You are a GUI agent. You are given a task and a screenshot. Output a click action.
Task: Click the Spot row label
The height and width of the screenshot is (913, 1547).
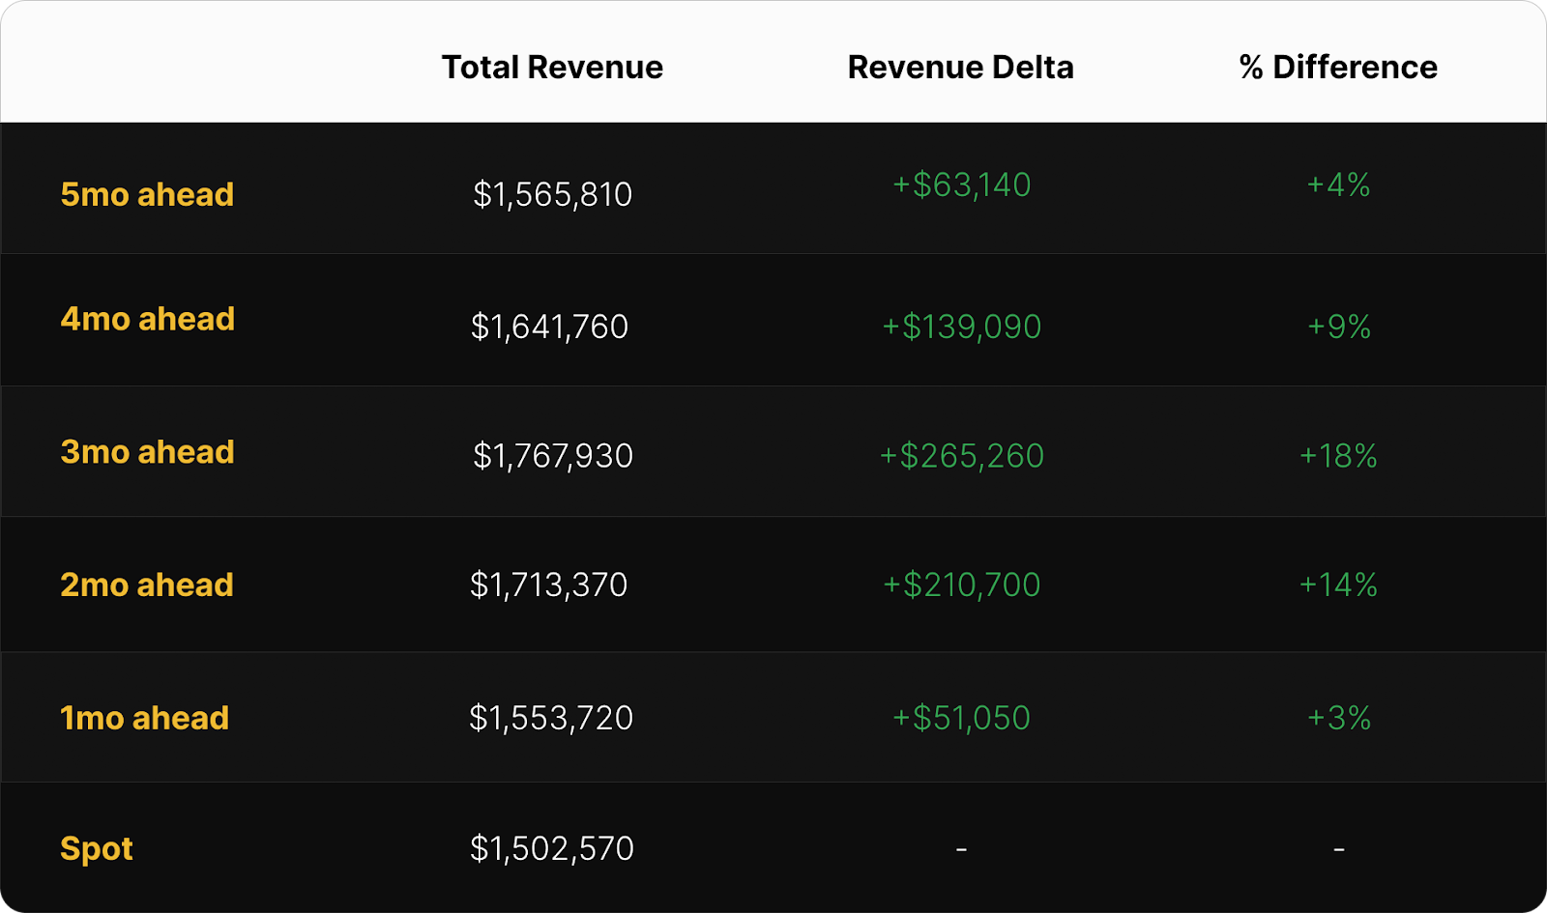pyautogui.click(x=97, y=848)
